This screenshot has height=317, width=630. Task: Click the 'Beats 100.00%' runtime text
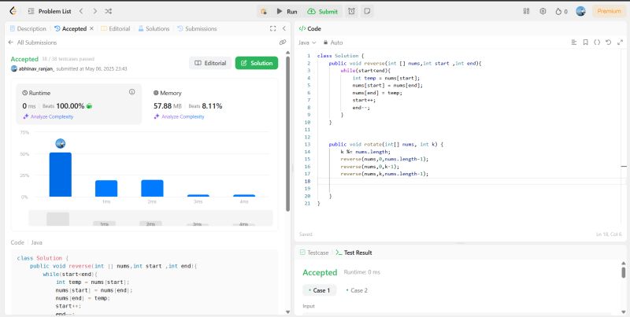point(64,106)
